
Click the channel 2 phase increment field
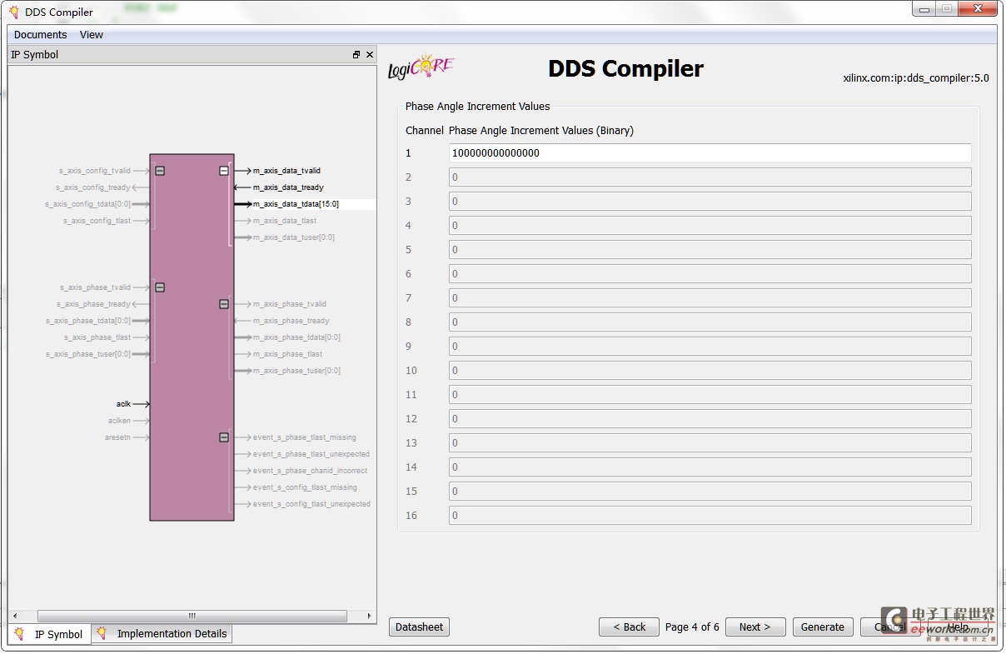(710, 177)
